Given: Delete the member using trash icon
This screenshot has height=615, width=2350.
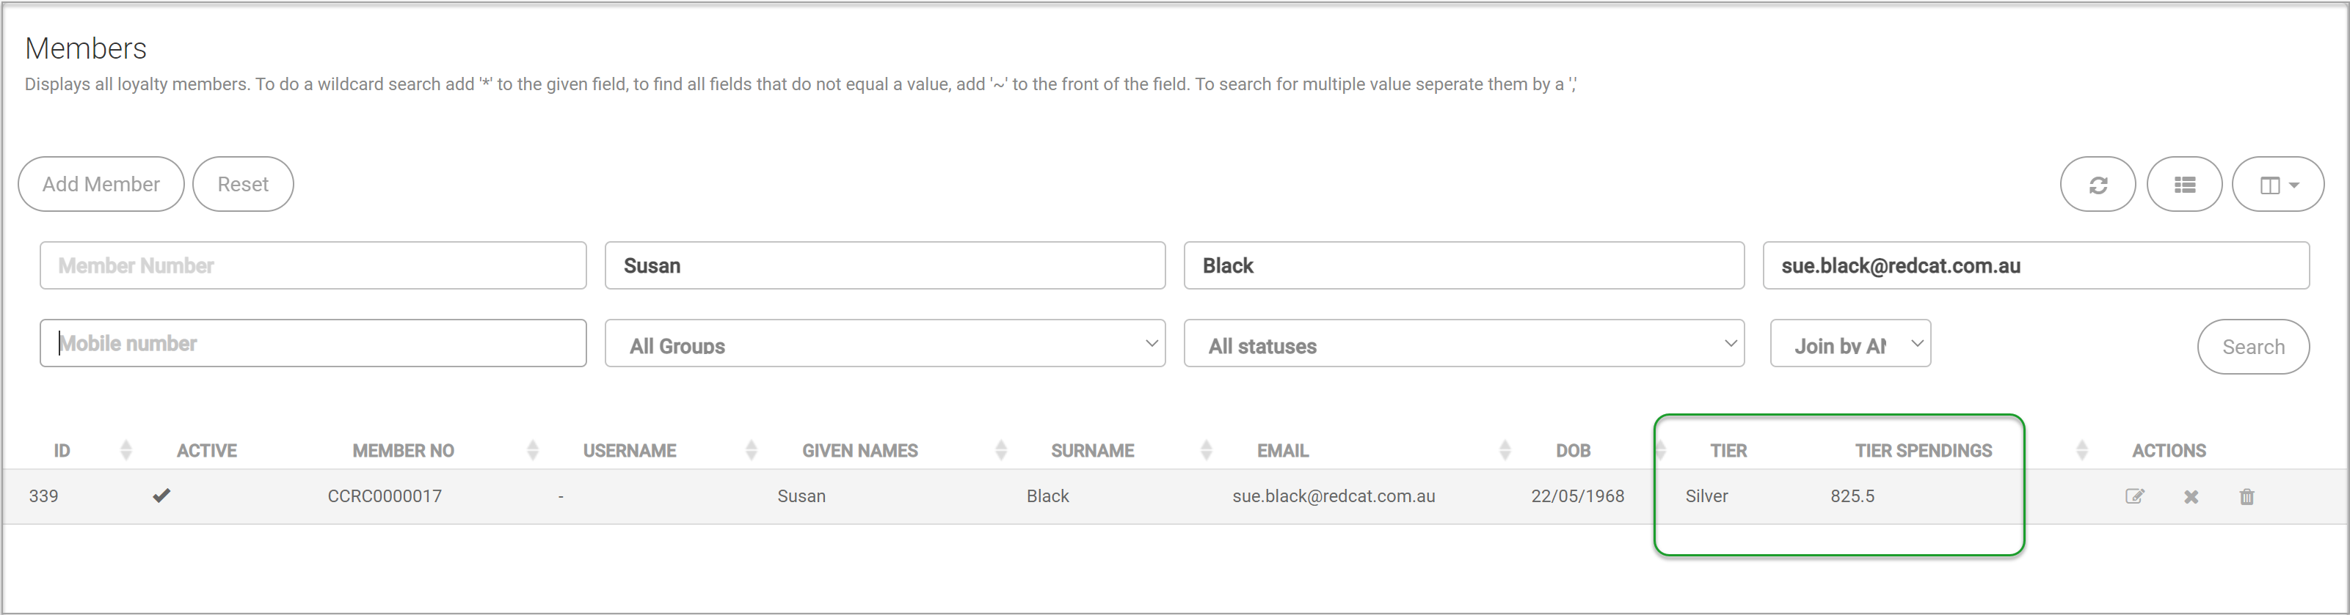Looking at the screenshot, I should (2247, 496).
